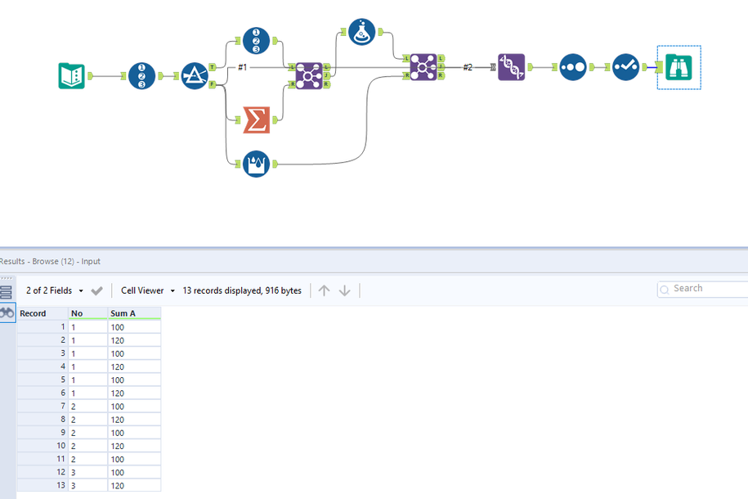Click the Input Data tool's output anchor
The height and width of the screenshot is (499, 748).
[90, 76]
